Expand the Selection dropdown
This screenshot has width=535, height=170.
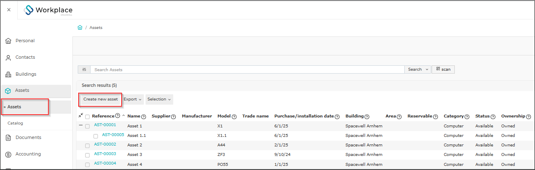point(159,99)
